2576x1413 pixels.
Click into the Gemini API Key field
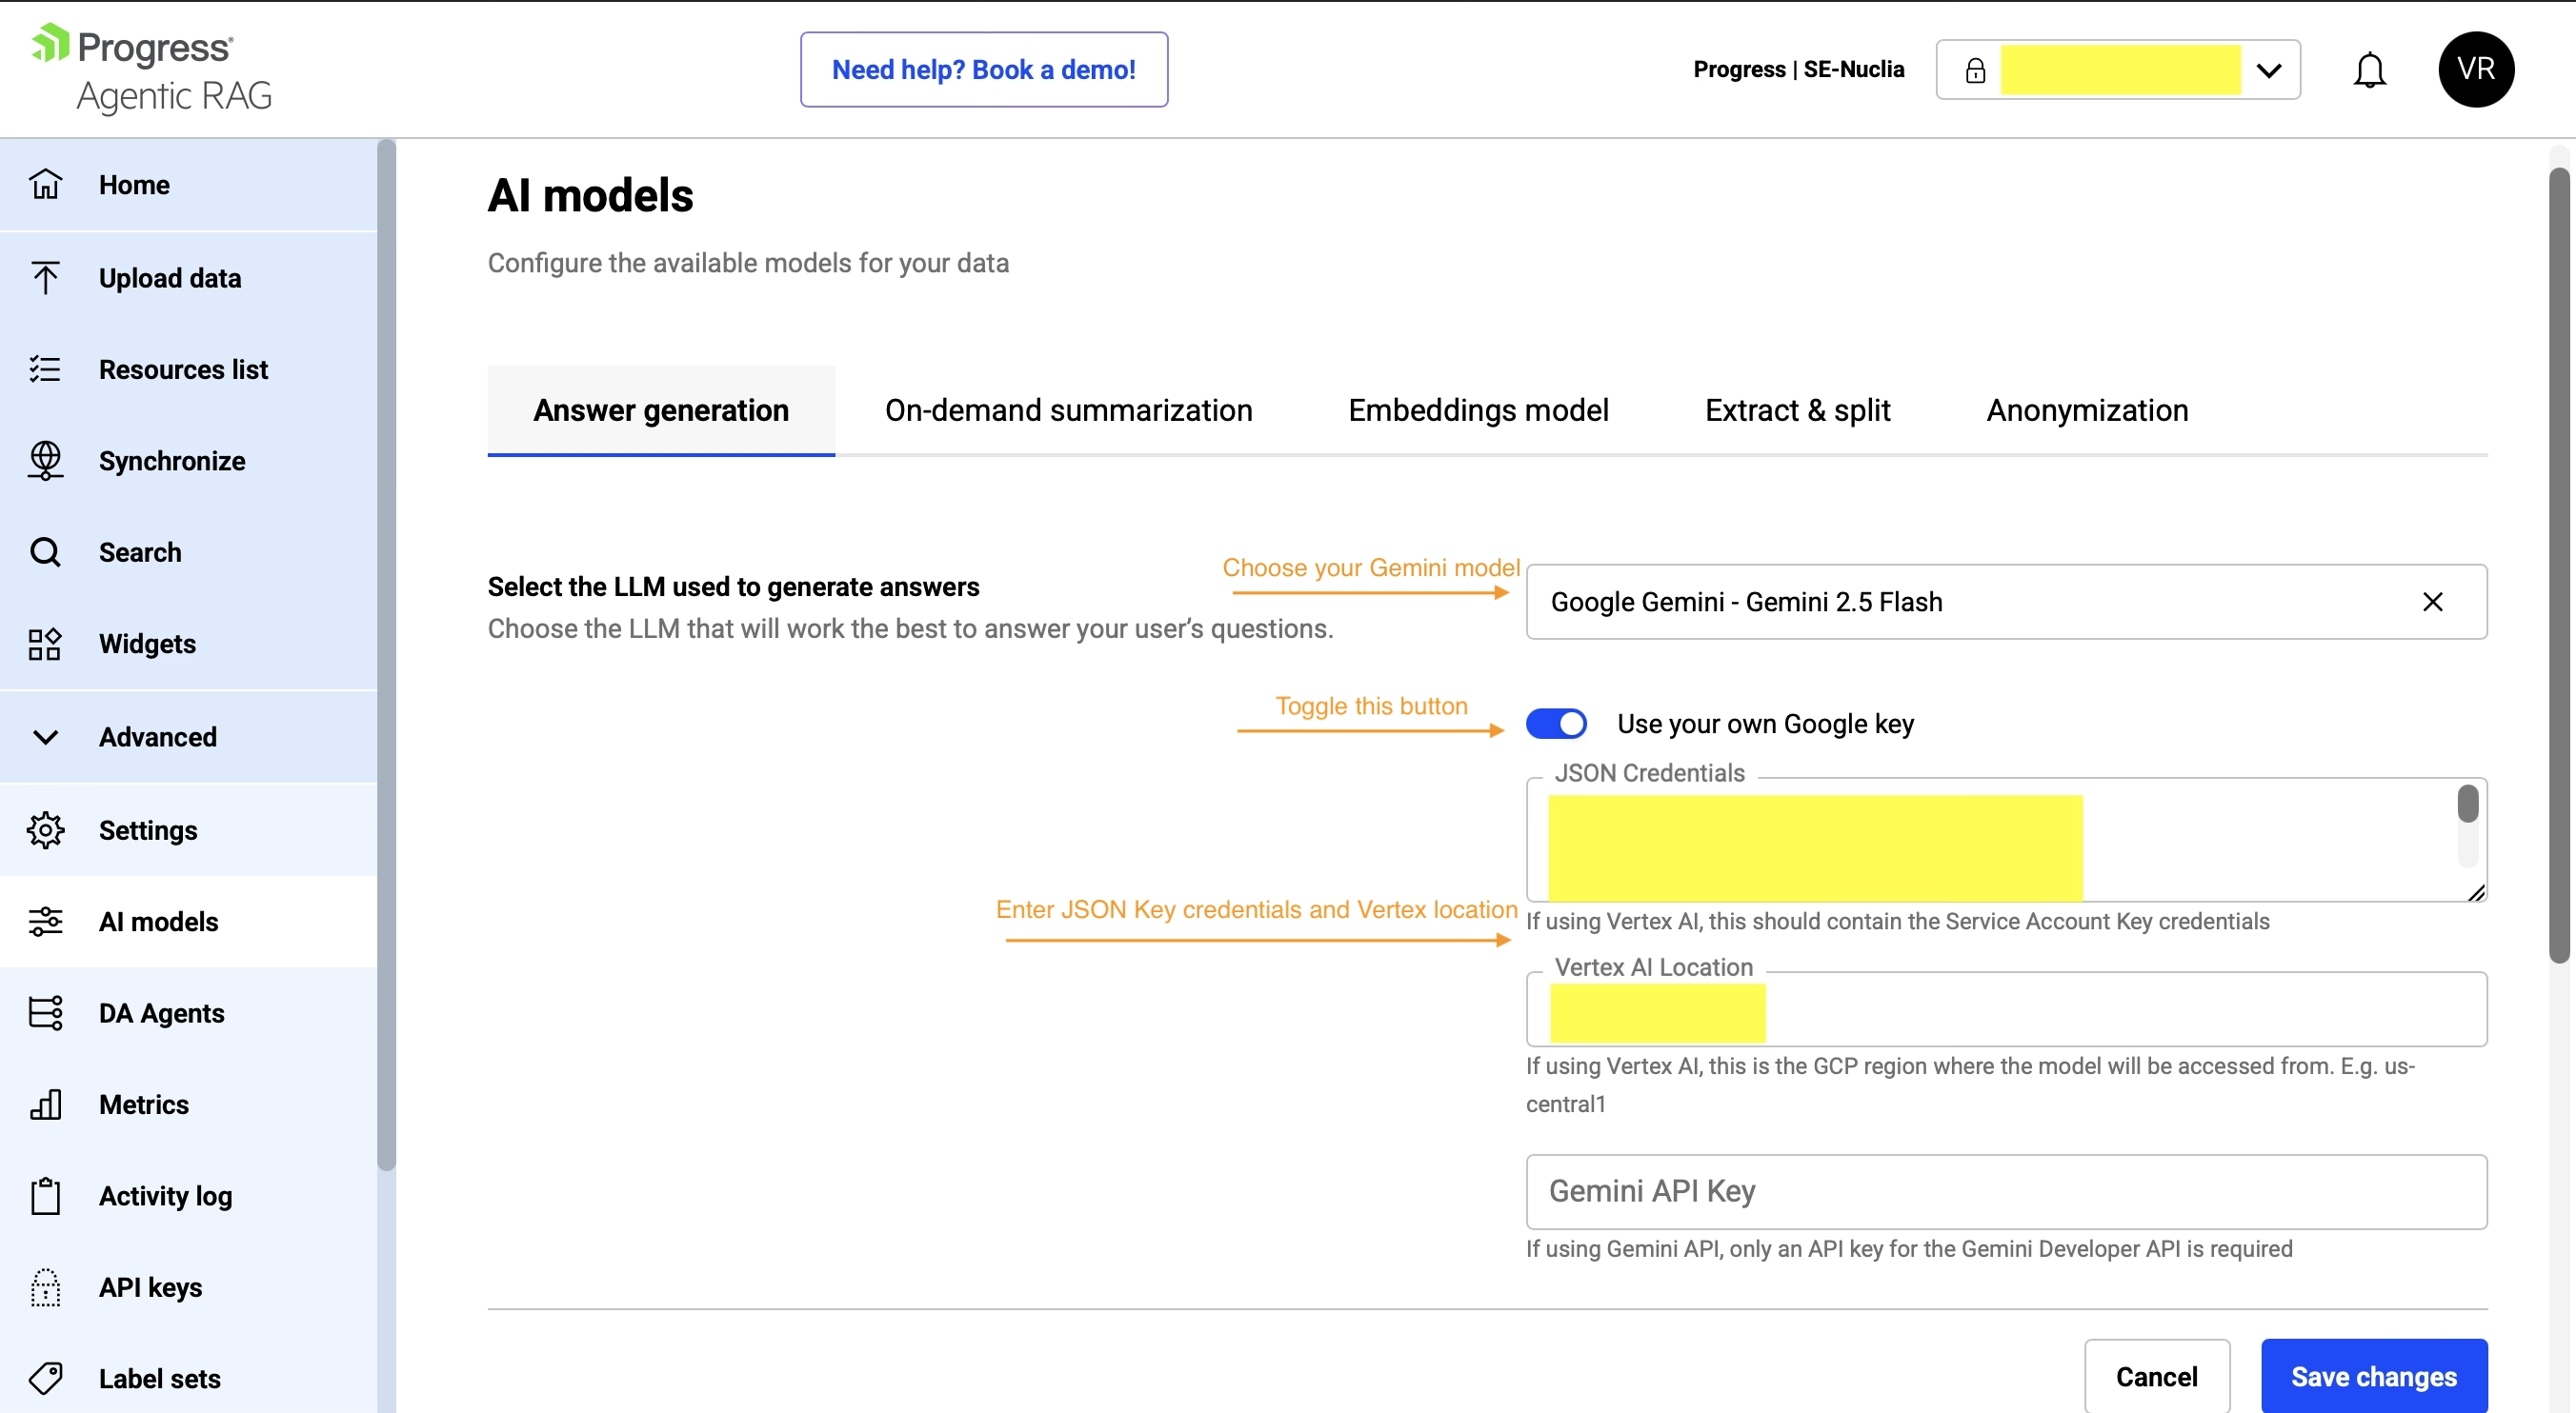click(2005, 1191)
